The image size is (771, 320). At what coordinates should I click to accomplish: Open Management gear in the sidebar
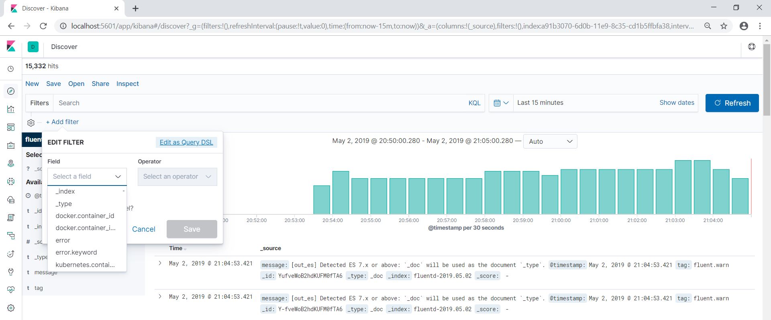(x=11, y=308)
